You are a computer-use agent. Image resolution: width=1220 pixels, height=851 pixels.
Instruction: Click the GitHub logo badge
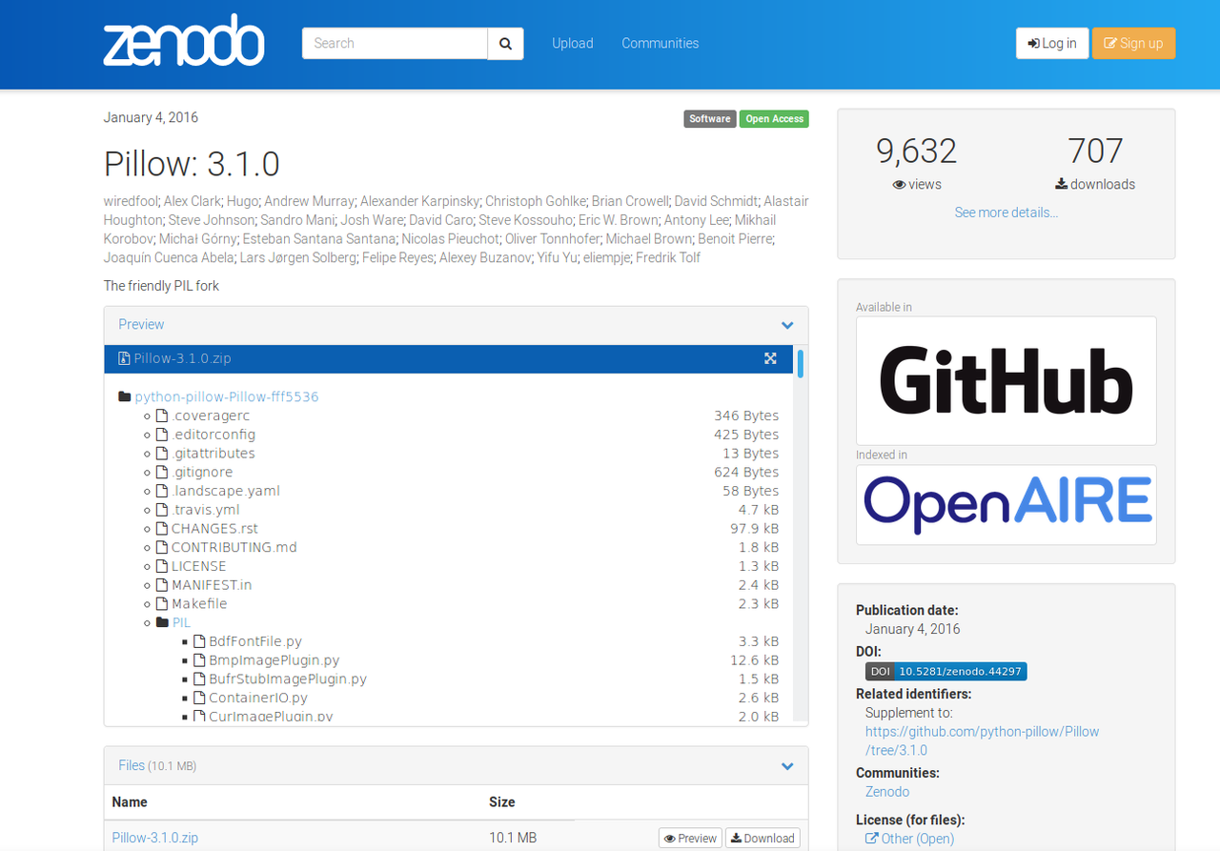pos(1006,380)
